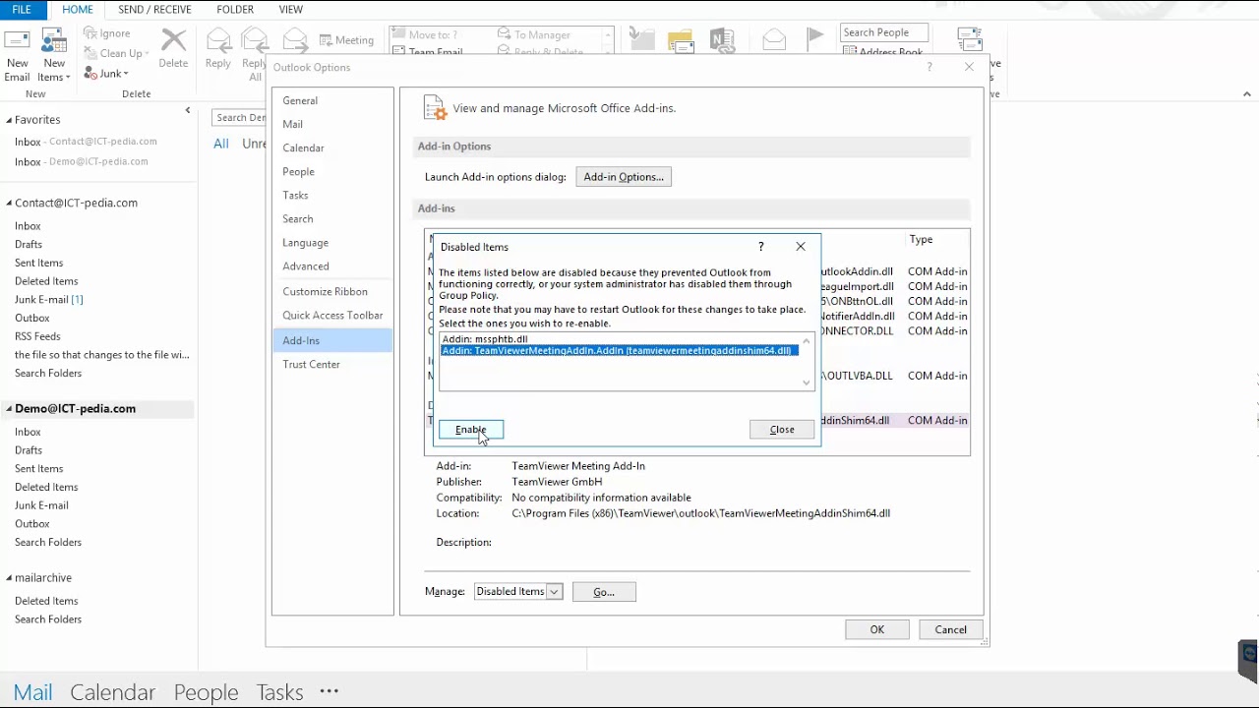Click Close in Disabled Items dialog
This screenshot has width=1259, height=708.
(782, 430)
